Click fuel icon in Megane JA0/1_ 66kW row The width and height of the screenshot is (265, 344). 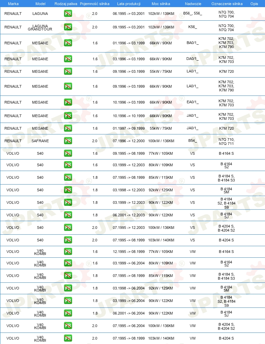68,115
